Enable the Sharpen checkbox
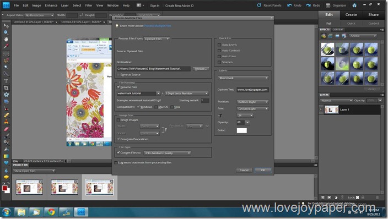The image size is (388, 219). [219, 62]
